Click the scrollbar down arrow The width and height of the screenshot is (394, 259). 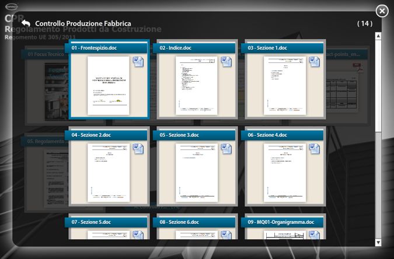(x=378, y=242)
